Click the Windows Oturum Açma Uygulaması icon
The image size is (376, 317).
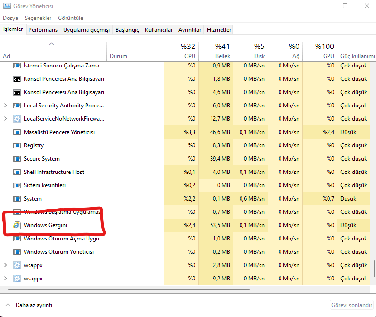click(17, 239)
